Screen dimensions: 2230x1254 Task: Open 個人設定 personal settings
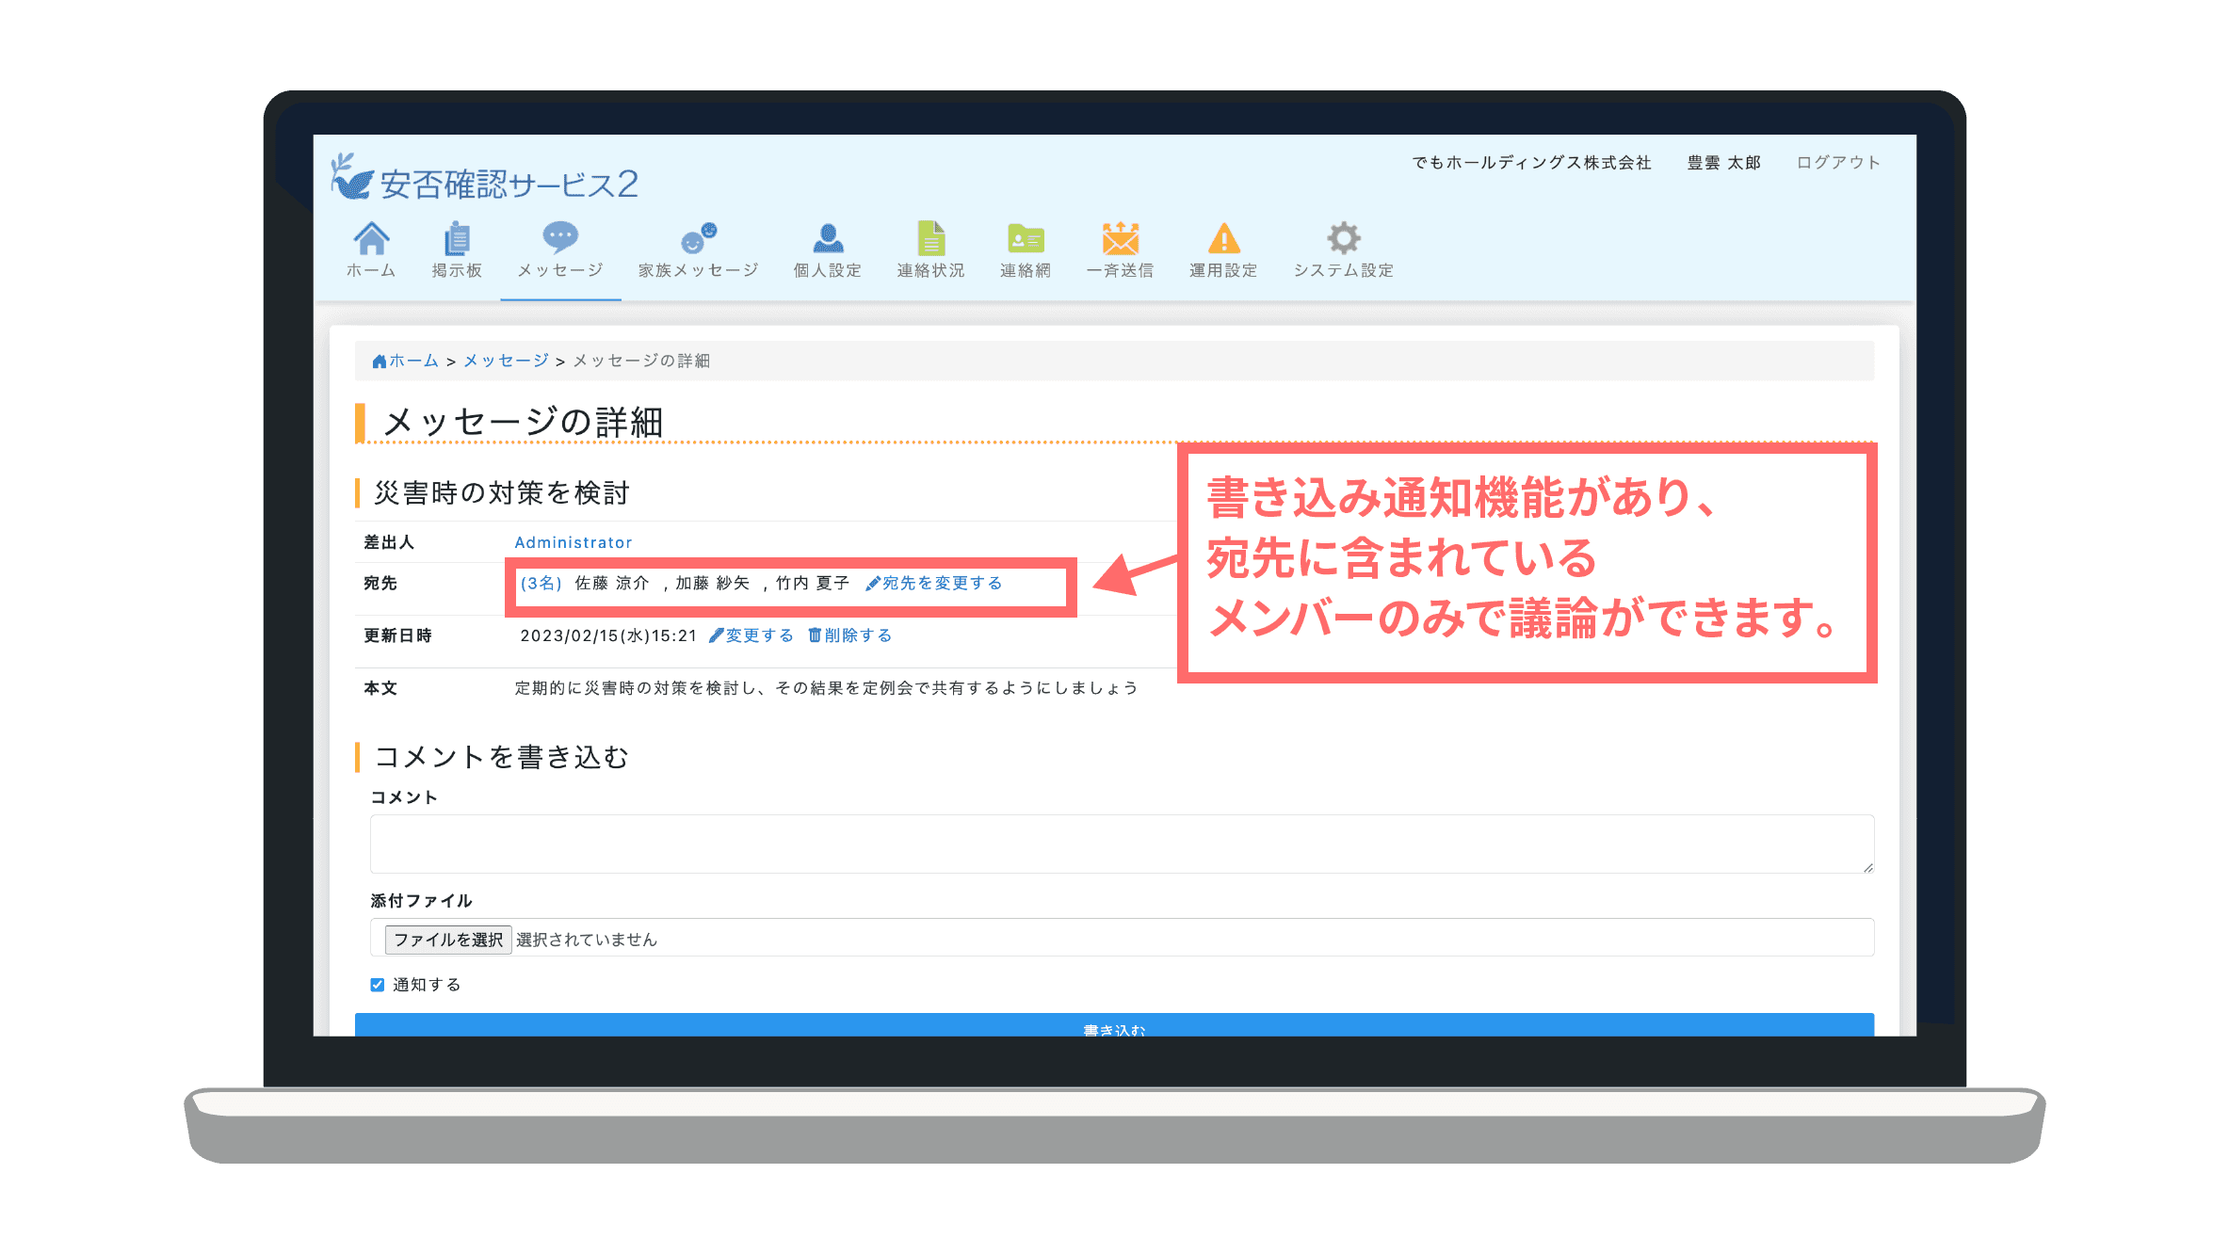pyautogui.click(x=827, y=249)
